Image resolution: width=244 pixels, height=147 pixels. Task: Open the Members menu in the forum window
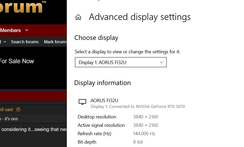(10, 30)
